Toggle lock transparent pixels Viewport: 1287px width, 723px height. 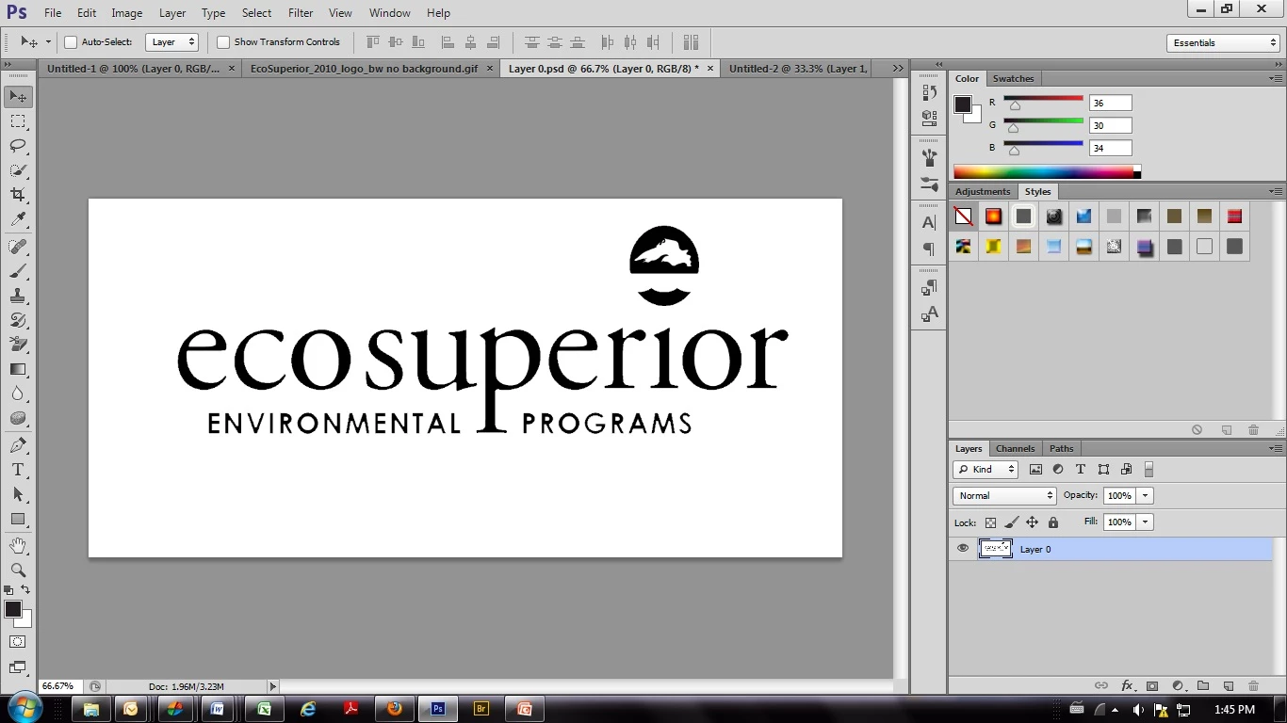click(990, 522)
